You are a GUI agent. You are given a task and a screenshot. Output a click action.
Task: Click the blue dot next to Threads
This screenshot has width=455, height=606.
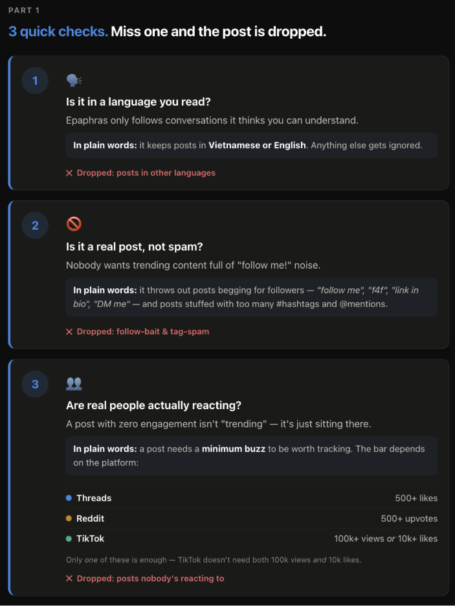pos(69,498)
